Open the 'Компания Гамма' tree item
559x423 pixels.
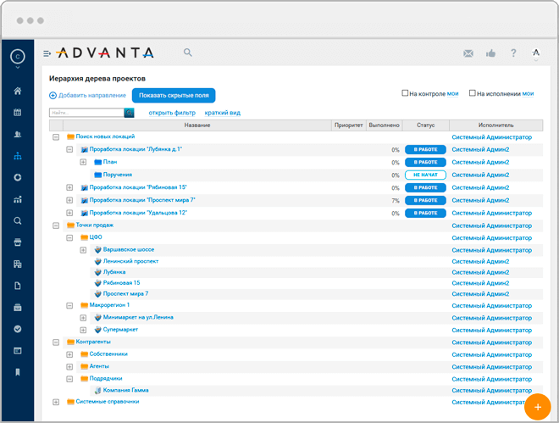[x=125, y=390]
